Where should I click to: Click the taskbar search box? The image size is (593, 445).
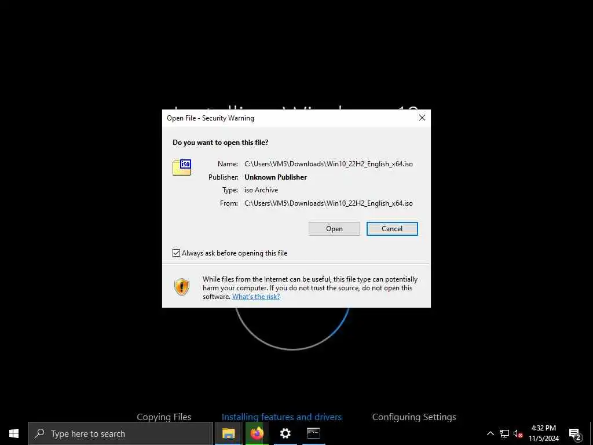(120, 433)
